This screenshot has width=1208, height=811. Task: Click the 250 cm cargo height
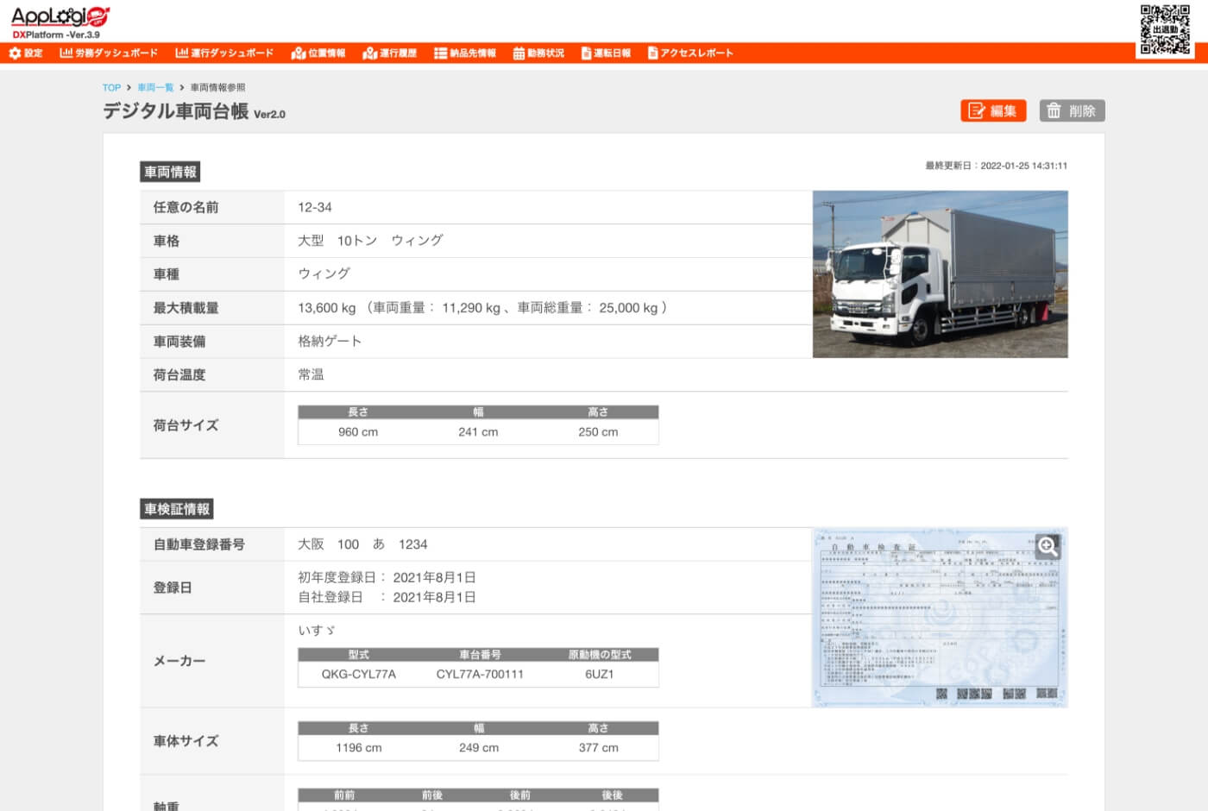(x=598, y=432)
